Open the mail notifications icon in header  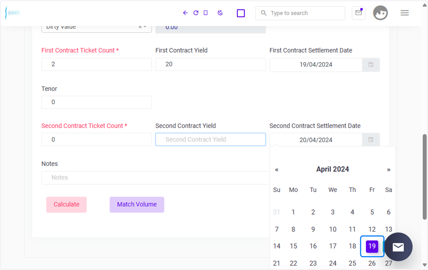click(x=358, y=13)
